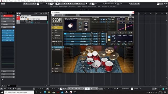Open SSD5 Grooves page

57,36
